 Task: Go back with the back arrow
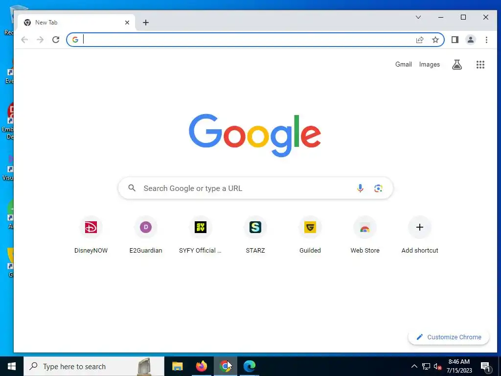(24, 40)
